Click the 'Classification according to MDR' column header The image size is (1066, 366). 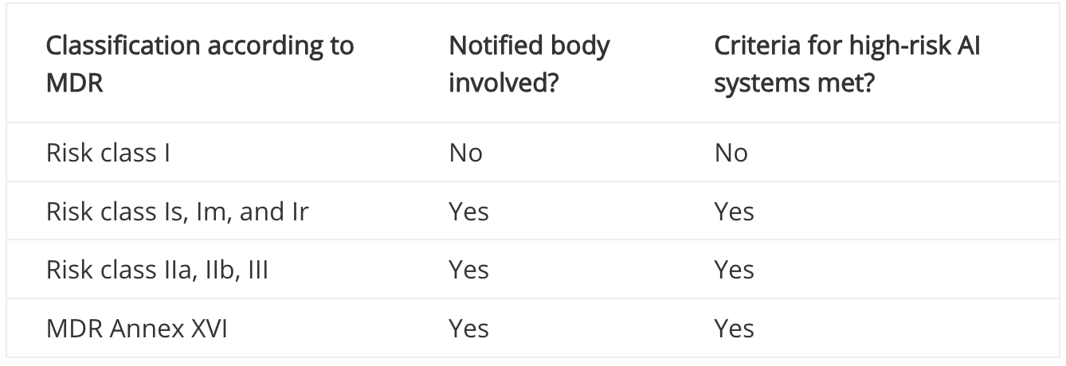(199, 64)
